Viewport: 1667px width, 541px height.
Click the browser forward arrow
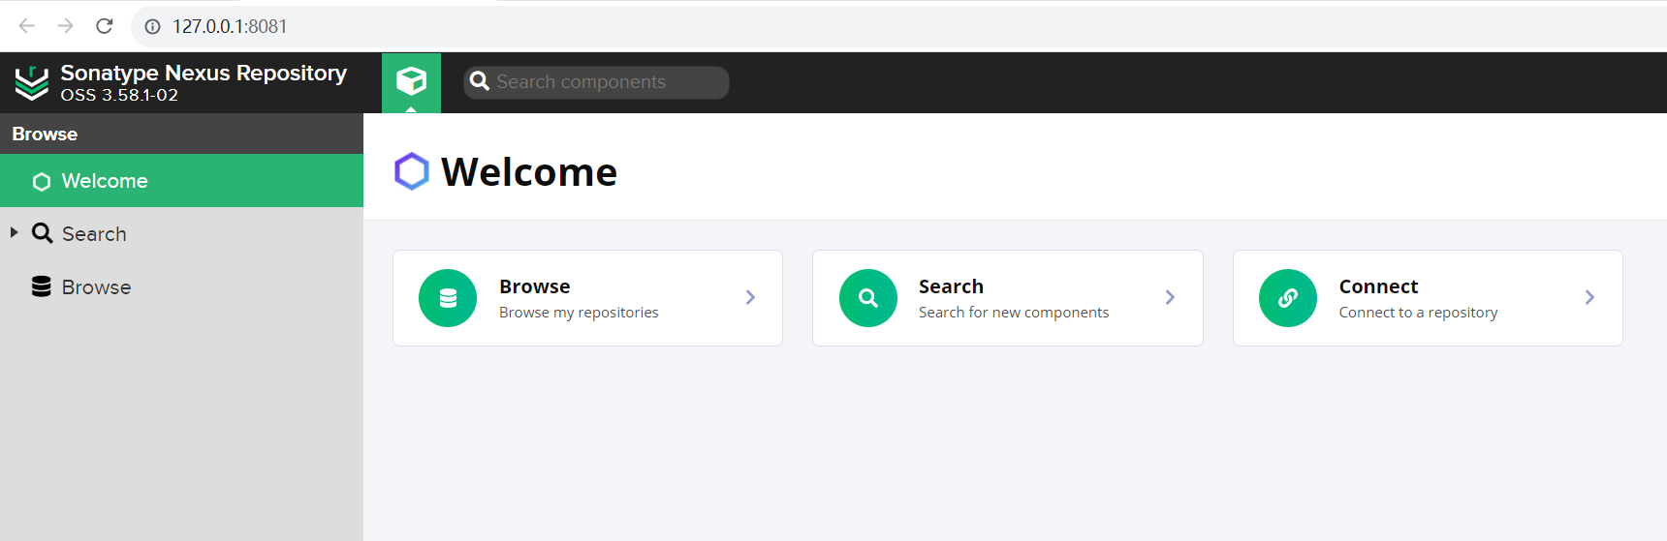66,26
